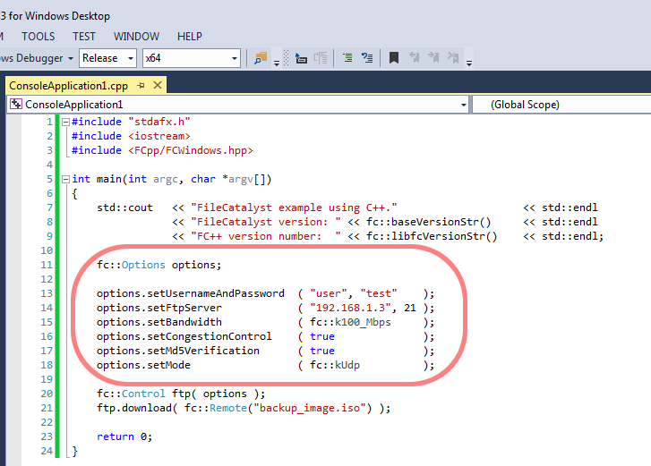Close the ConsoleApplication1.cpp tab
This screenshot has height=466, width=651.
tap(157, 85)
